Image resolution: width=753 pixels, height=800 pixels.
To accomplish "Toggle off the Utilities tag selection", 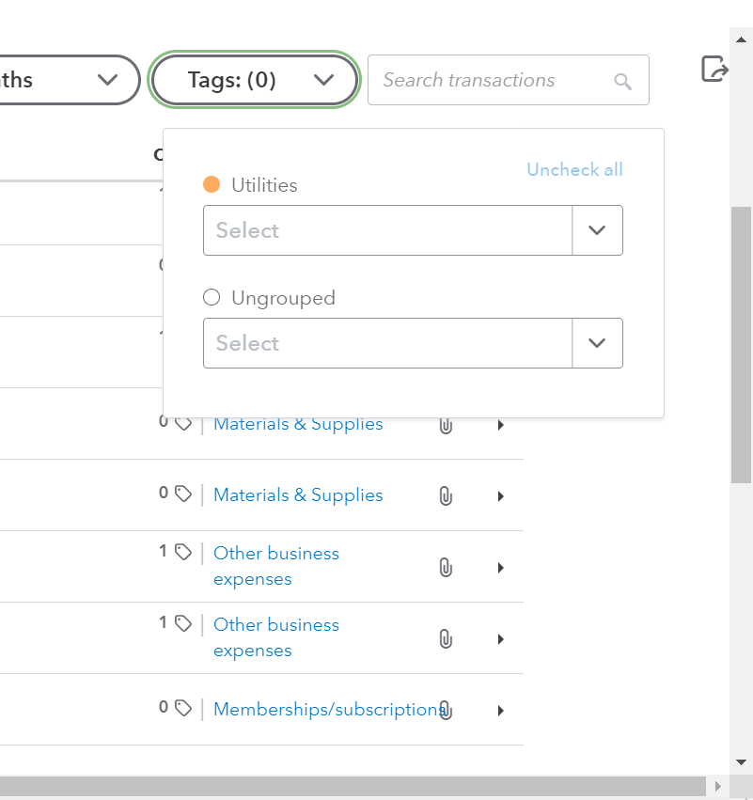I will pos(211,184).
